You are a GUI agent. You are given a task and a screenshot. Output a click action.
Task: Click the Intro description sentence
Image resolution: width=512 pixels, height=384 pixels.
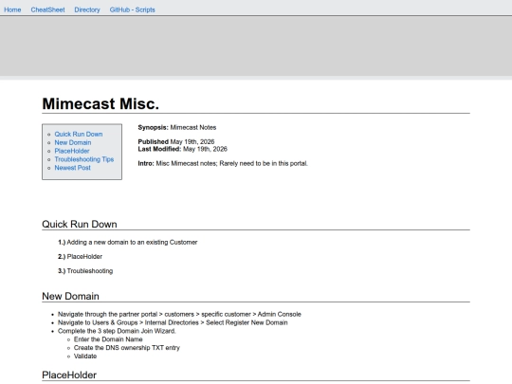223,163
